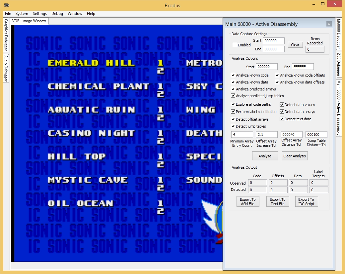This screenshot has height=274, width=345.
Task: Close the Active Disassembly panel
Action: tap(328, 24)
